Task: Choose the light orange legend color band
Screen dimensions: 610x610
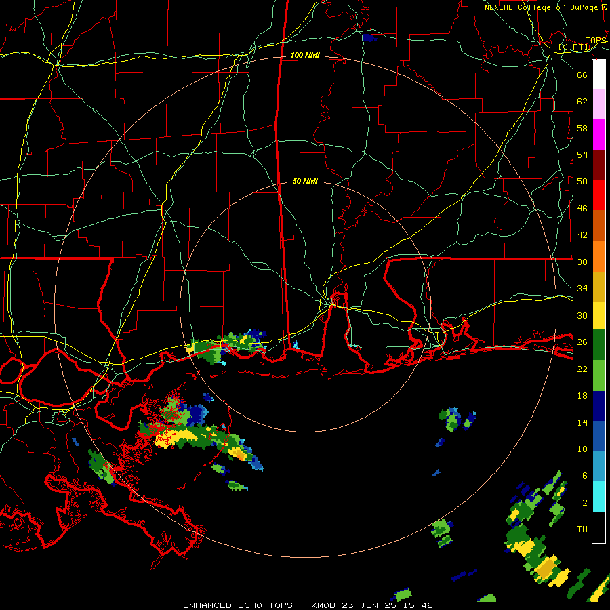Action: click(x=598, y=256)
